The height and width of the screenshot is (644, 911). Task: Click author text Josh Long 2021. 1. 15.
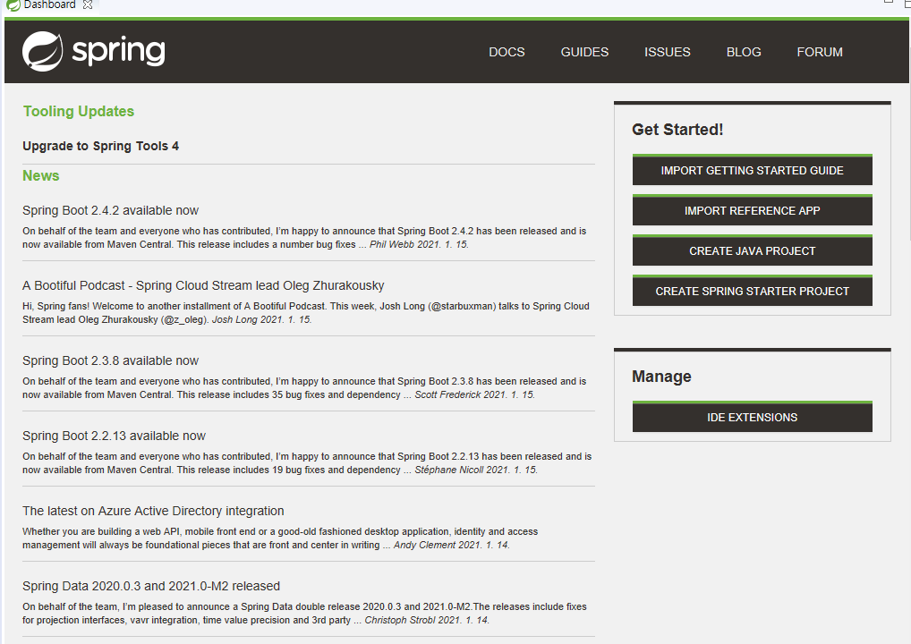261,319
